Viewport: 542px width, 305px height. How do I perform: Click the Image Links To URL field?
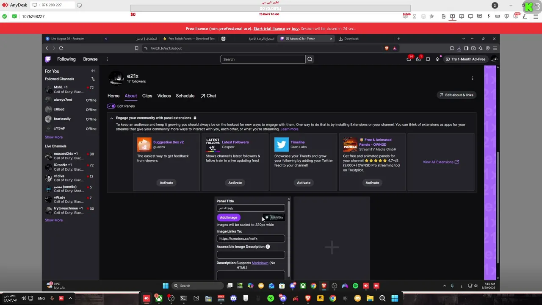[251, 238]
